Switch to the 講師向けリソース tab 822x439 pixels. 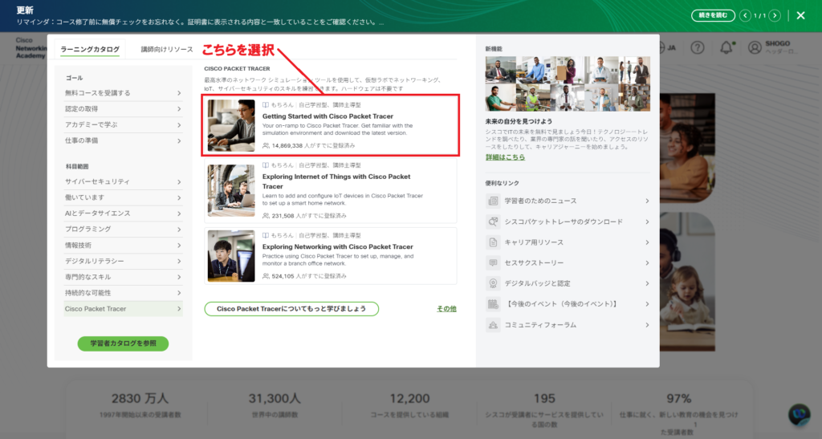(x=167, y=49)
